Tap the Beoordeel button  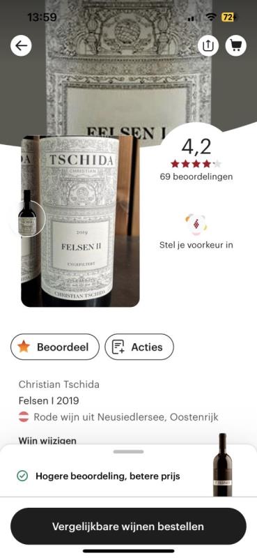tap(55, 347)
